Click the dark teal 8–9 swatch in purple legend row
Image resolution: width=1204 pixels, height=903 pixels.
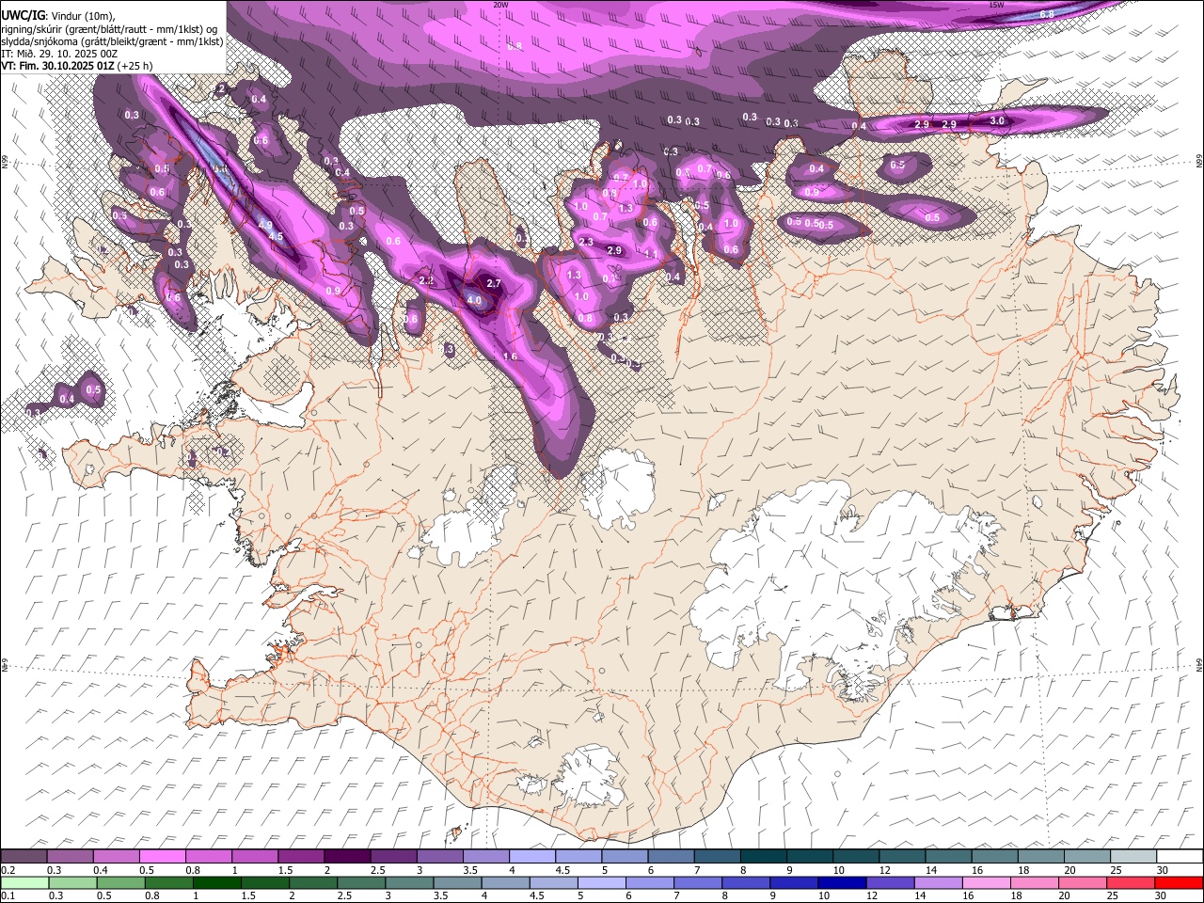click(x=764, y=857)
